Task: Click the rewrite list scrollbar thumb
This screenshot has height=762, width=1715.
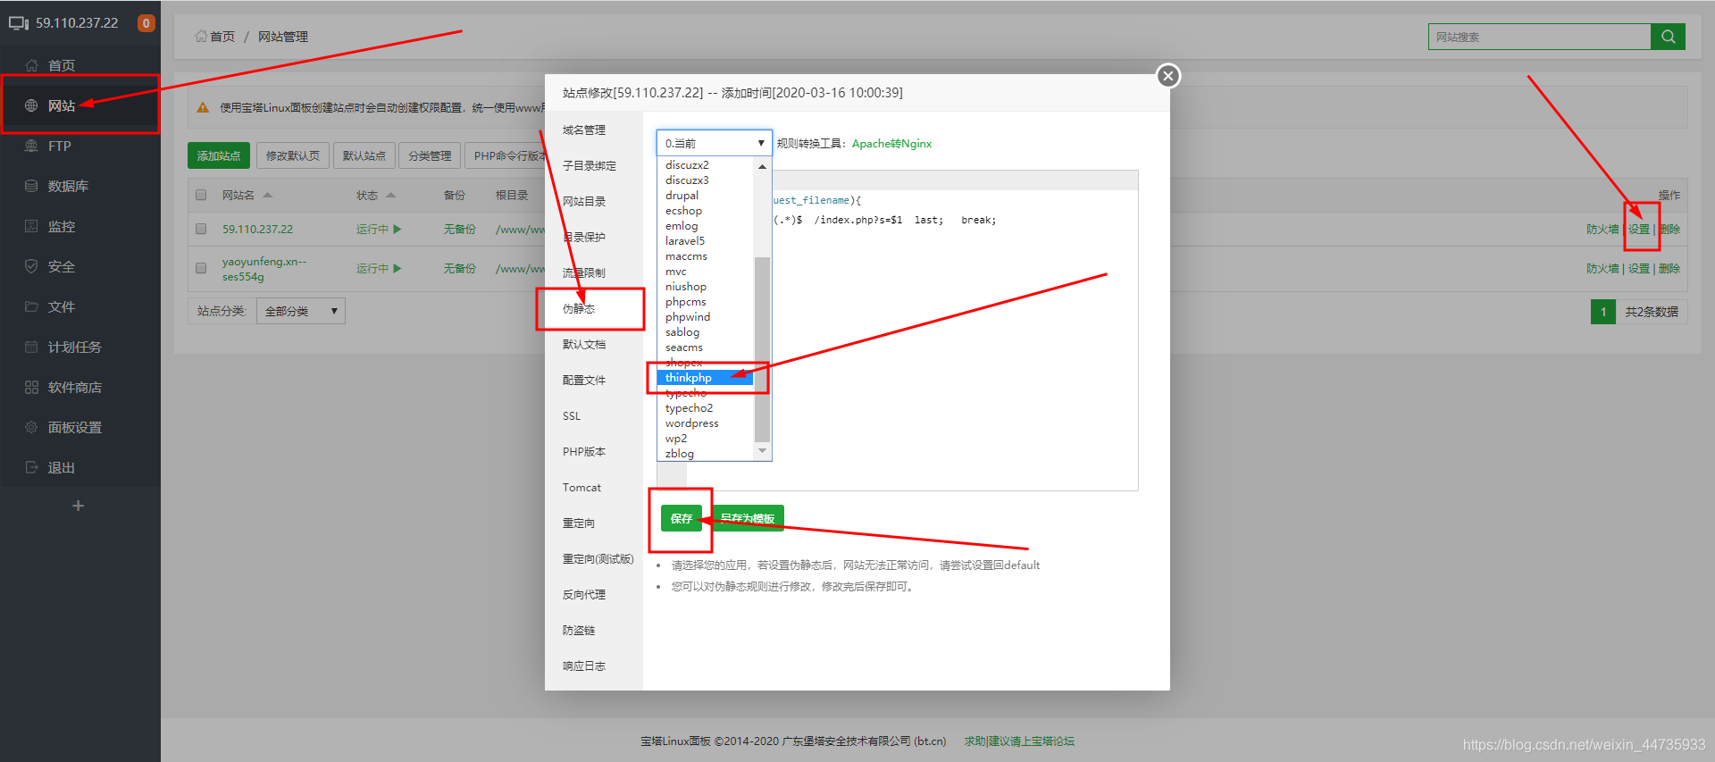Action: [x=762, y=348]
